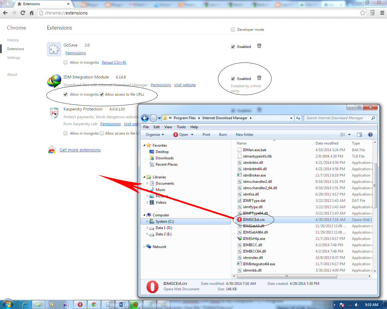Viewport: 387px width, 309px height.
Task: Click the horizontal scrollbar in file list
Action: (287, 276)
